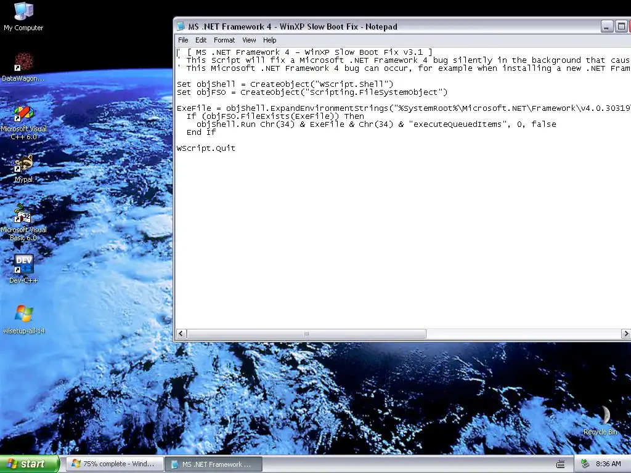631x473 pixels.
Task: Switch to '75% complete' taskbar window
Action: click(115, 464)
